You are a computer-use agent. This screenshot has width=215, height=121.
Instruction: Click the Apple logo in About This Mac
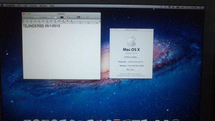coord(131,41)
